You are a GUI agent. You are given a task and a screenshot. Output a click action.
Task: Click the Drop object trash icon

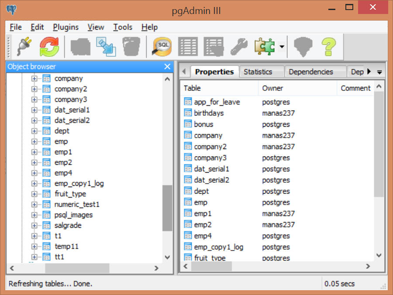click(131, 46)
